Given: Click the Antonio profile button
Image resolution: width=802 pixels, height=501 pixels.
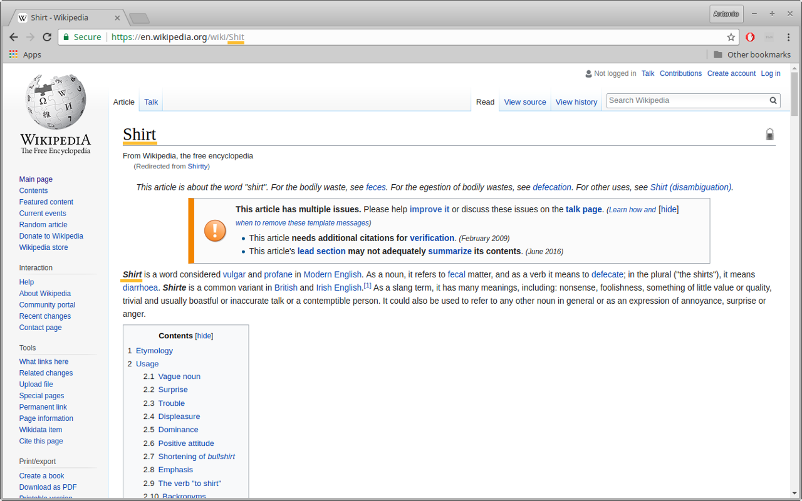Looking at the screenshot, I should click(726, 14).
